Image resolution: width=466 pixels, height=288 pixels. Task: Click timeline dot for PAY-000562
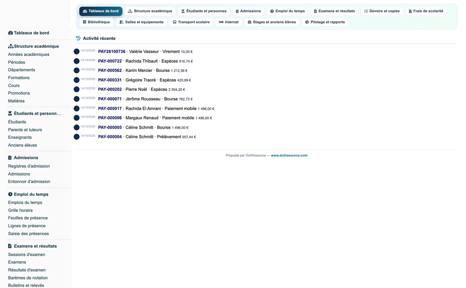pos(77,71)
